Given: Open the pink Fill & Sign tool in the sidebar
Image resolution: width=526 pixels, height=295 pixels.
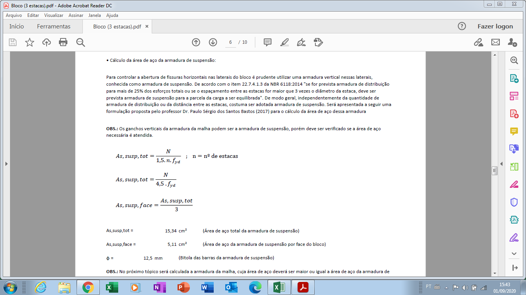Looking at the screenshot, I should click(514, 184).
